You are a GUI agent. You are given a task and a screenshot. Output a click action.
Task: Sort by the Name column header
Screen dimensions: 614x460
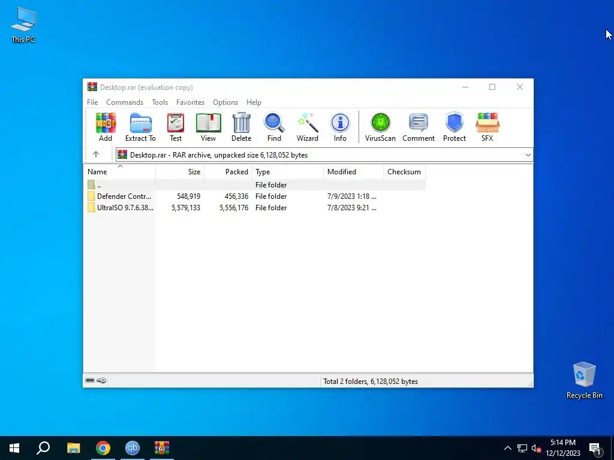[119, 172]
